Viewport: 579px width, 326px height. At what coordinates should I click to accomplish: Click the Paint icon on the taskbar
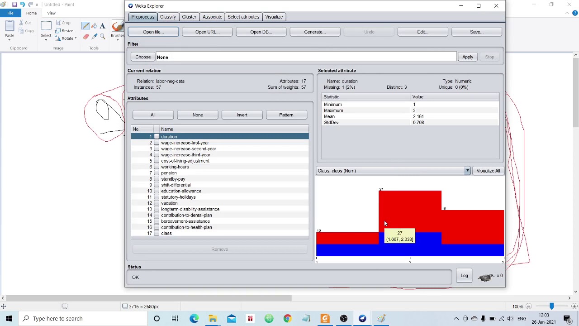click(x=381, y=318)
